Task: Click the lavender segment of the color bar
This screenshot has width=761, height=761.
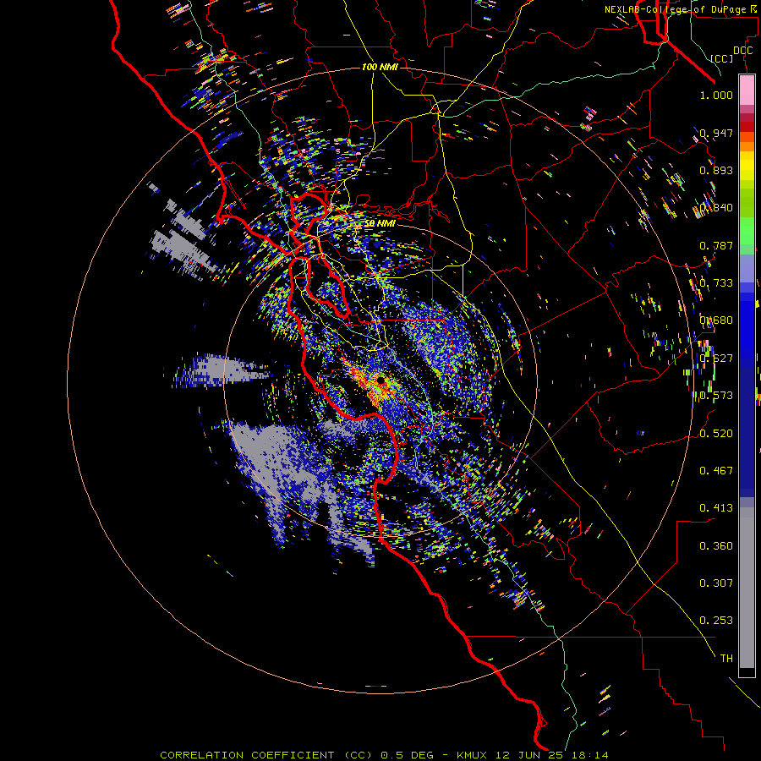Action: 747,268
